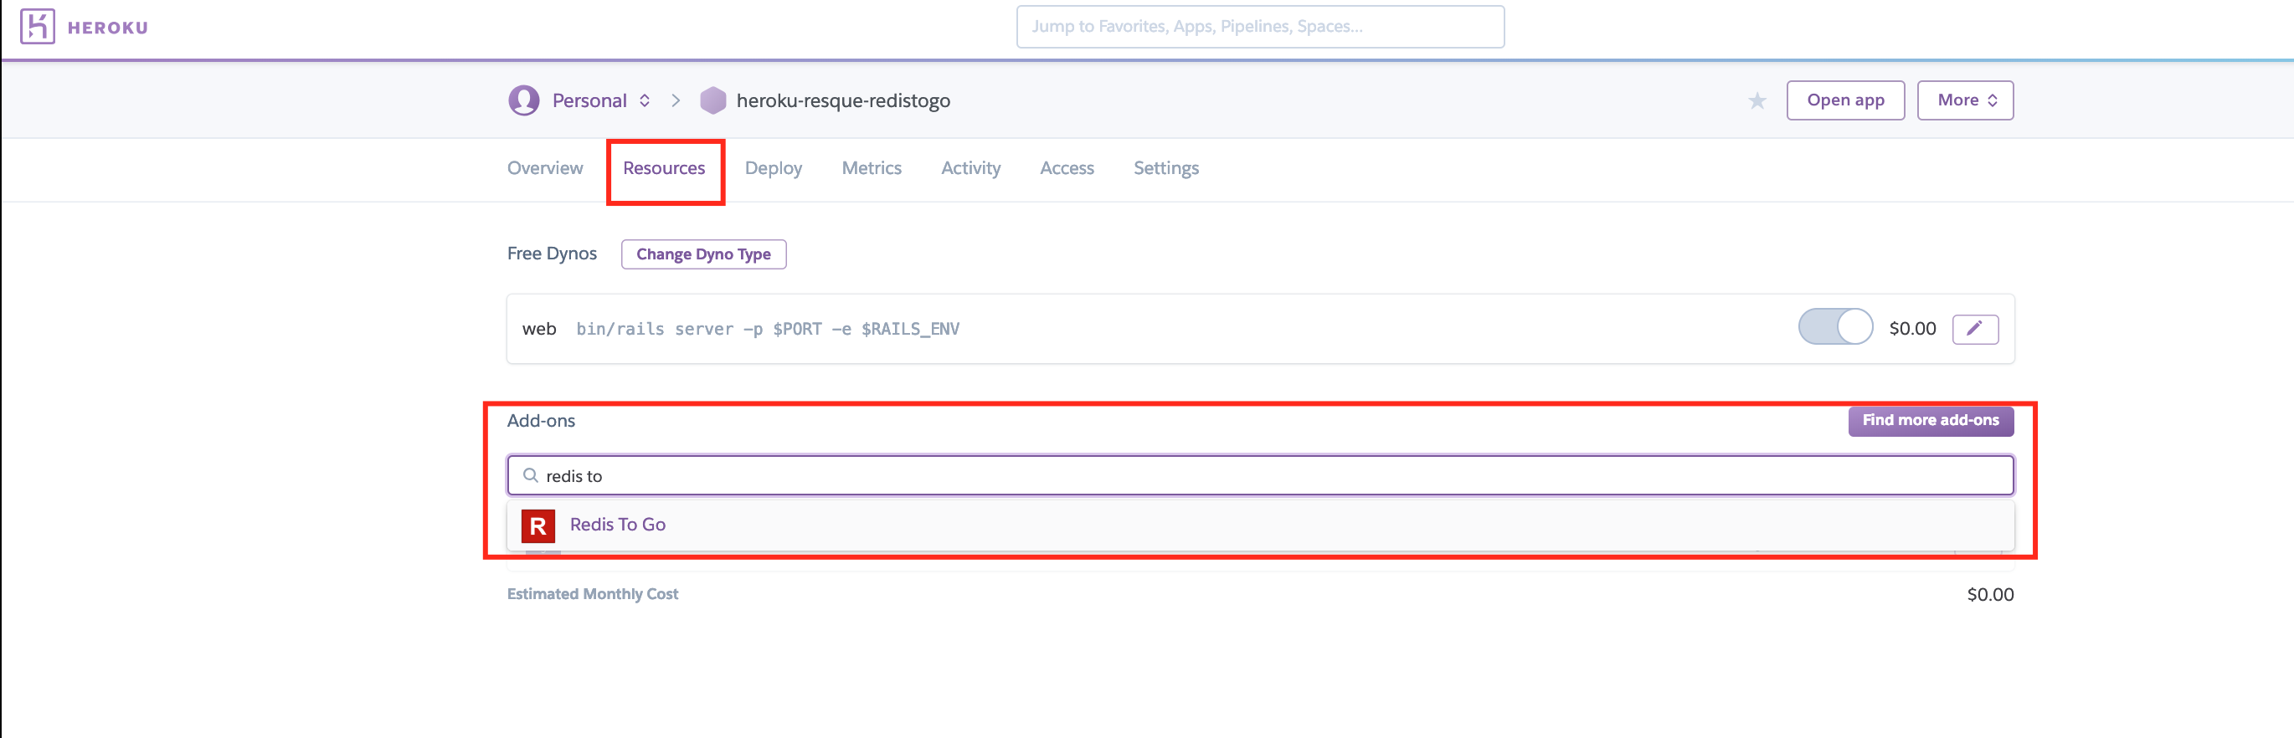Screen dimensions: 2294x738
Task: Click the Heroku logo icon
Action: tap(38, 27)
